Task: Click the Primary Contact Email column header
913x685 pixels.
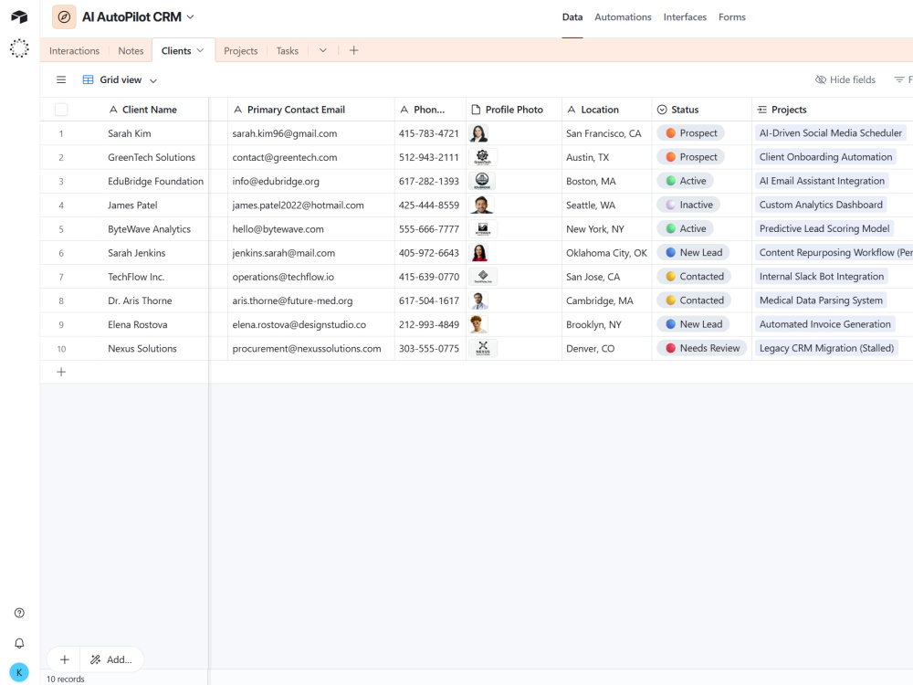Action: (x=311, y=110)
